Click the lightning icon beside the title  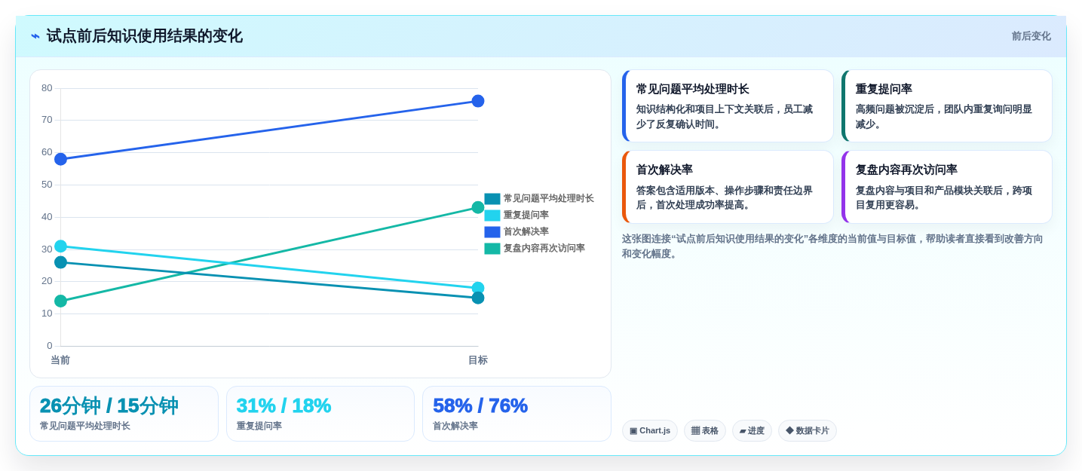(35, 36)
